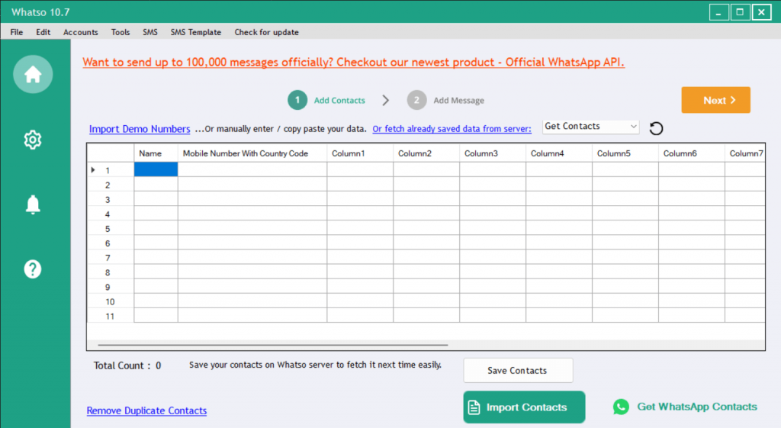Expand Get Contacts dropdown
Viewport: 781px width, 428px height.
pos(633,127)
